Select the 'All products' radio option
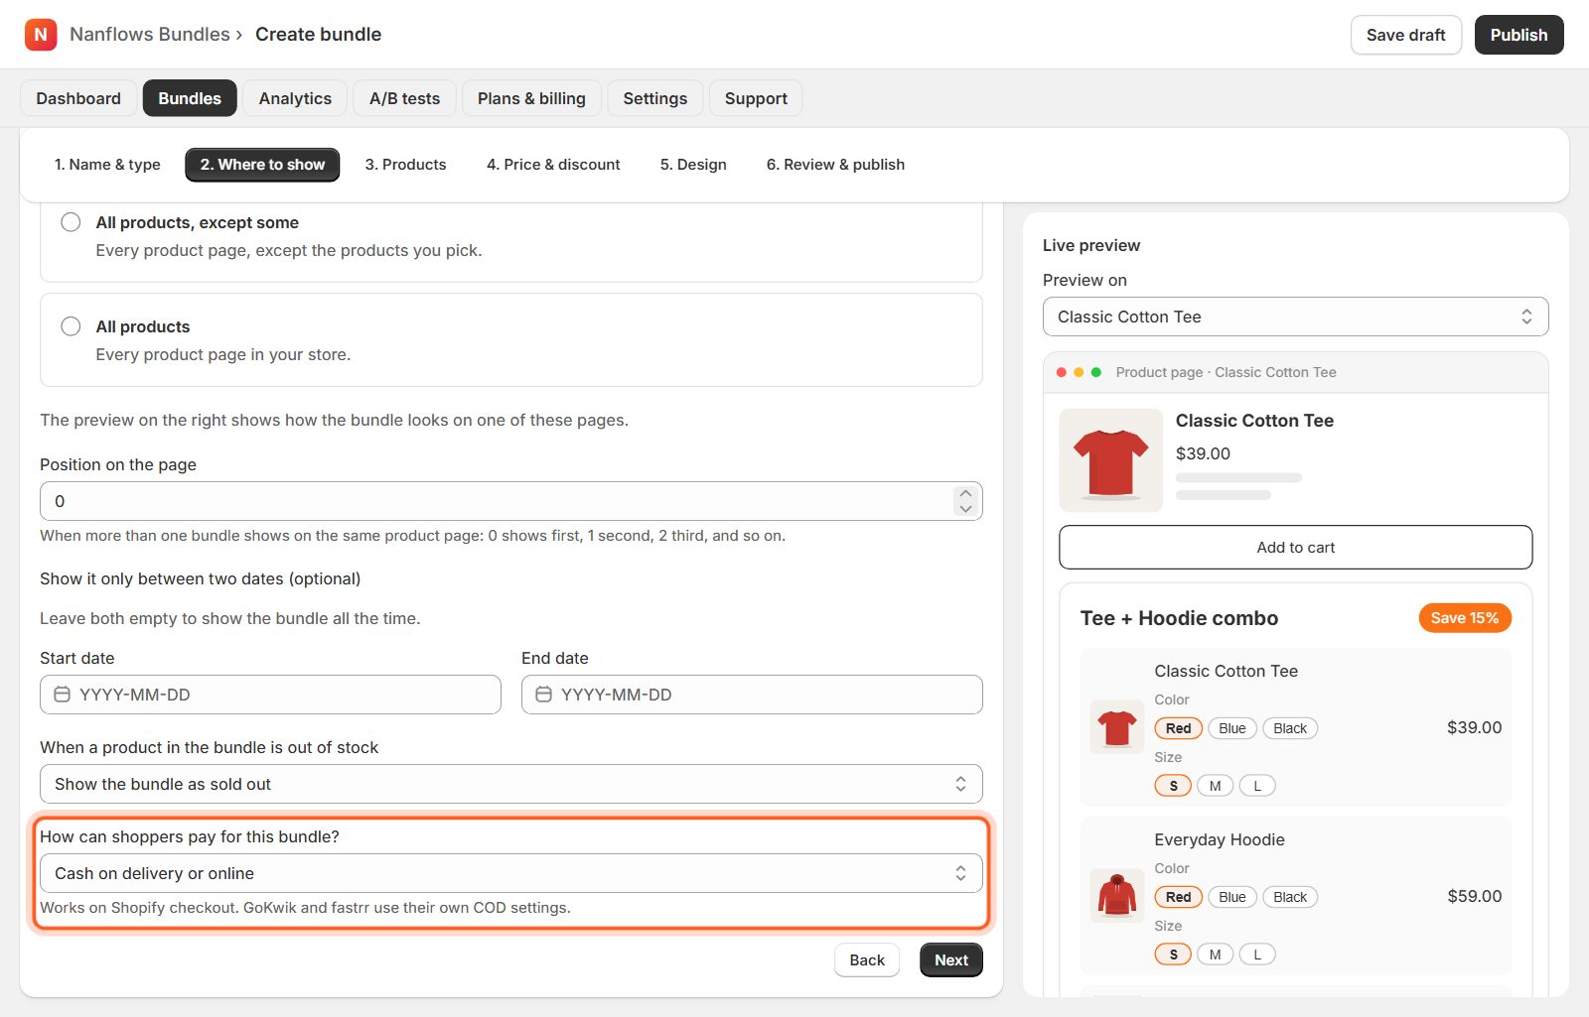The height and width of the screenshot is (1017, 1589). (x=71, y=326)
